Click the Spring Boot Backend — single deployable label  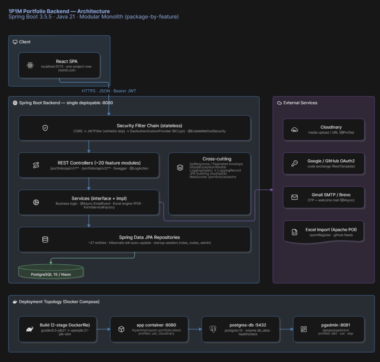[x=66, y=103]
